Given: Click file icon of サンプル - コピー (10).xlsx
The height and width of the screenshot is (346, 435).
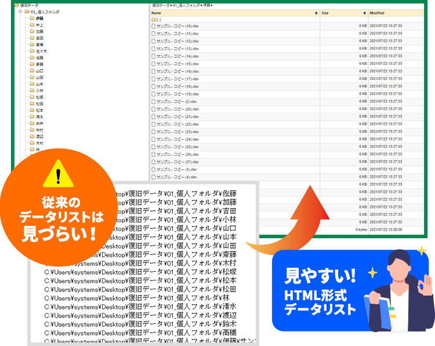Looking at the screenshot, I should [154, 26].
